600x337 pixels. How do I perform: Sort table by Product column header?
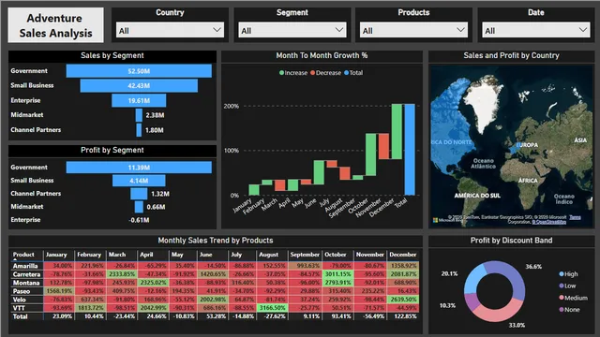(23, 255)
